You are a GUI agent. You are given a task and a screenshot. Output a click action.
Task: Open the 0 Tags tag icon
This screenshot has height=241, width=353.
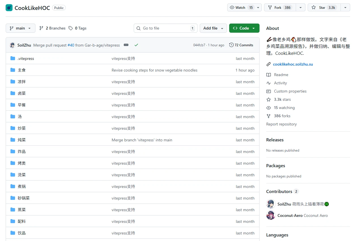pos(71,28)
